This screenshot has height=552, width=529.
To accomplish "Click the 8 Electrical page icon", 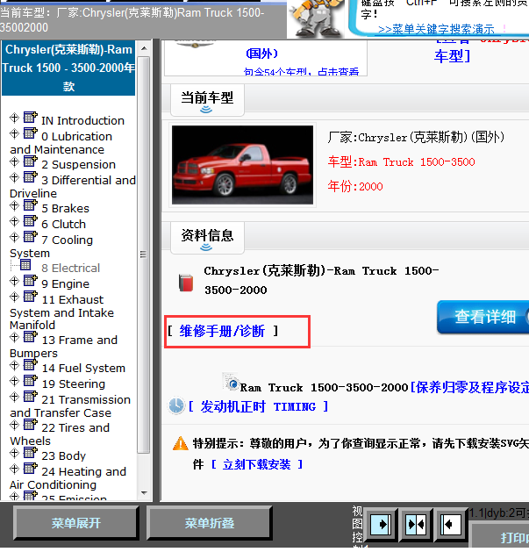I will tap(25, 265).
